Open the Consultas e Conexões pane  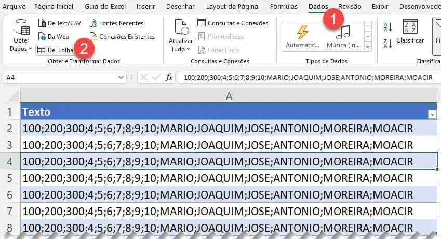(233, 23)
